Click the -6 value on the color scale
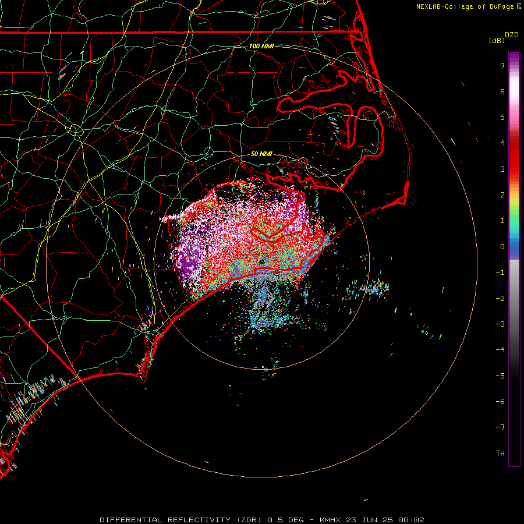 (500, 402)
